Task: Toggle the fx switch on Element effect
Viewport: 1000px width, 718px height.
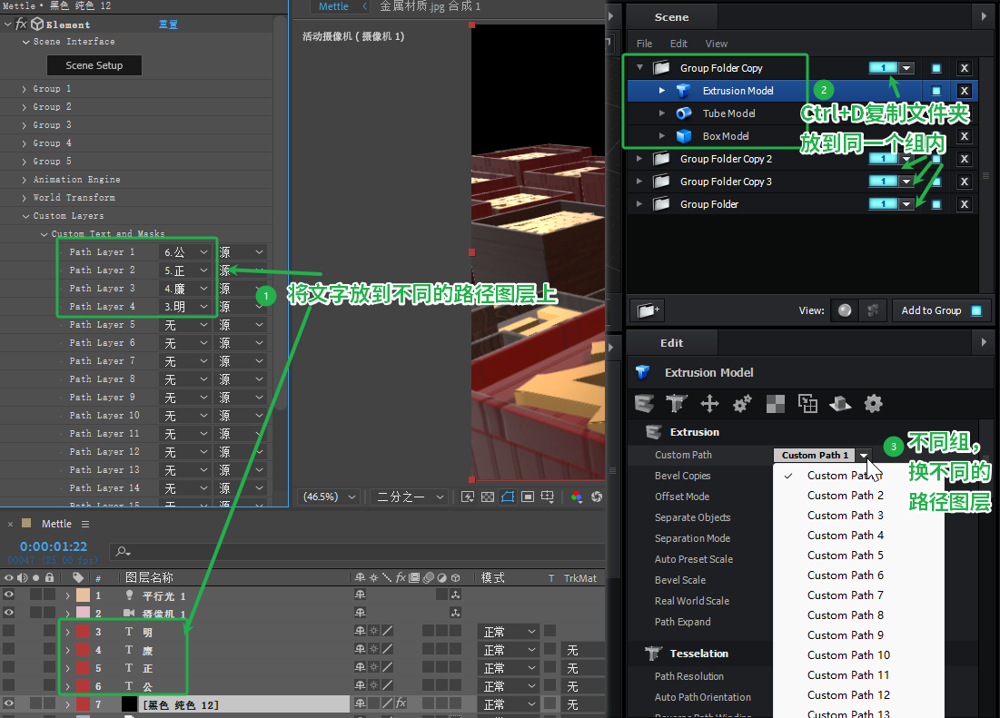Action: (20, 25)
